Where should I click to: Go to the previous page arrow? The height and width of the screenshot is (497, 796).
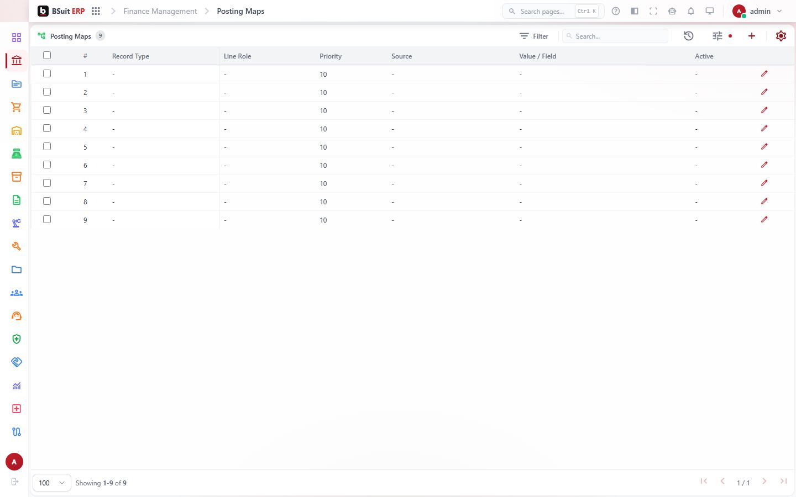[x=722, y=481]
